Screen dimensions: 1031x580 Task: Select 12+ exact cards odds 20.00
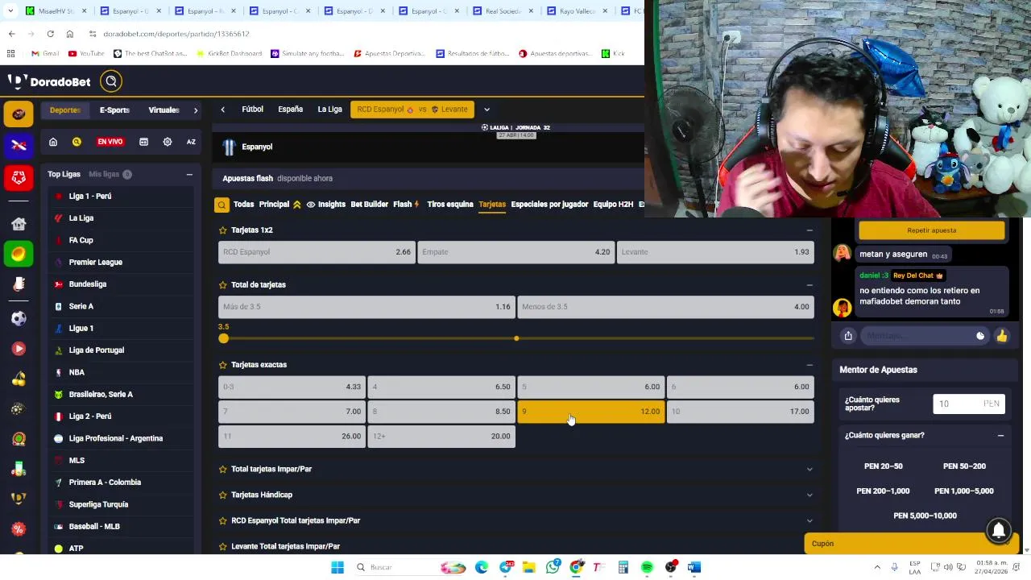441,437
